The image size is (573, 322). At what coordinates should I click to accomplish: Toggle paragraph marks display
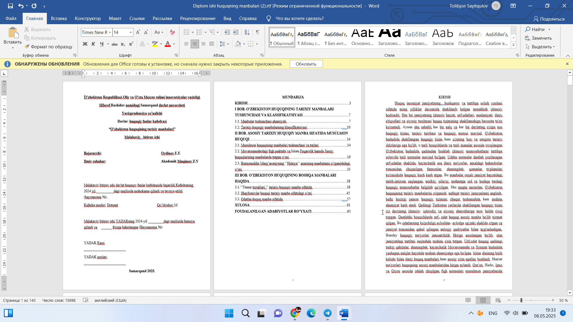[x=257, y=32]
